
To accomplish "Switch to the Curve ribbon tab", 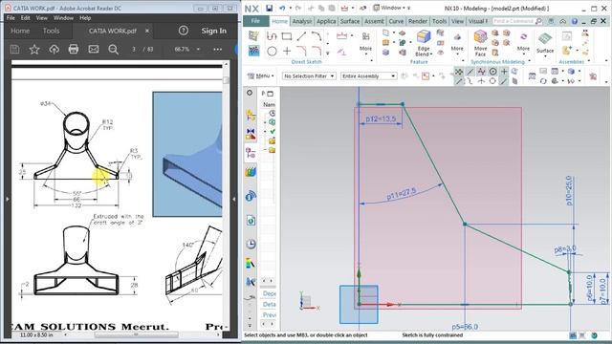I will pyautogui.click(x=396, y=21).
